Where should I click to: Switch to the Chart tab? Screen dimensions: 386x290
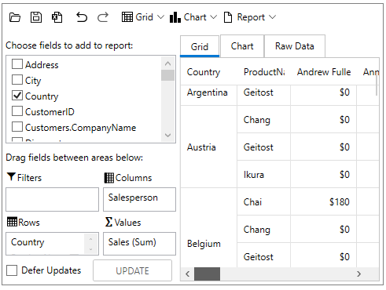click(x=242, y=46)
